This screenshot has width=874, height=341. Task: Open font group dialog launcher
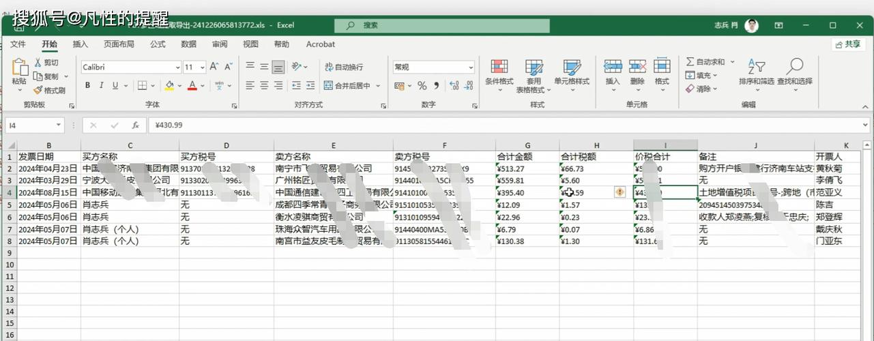234,106
